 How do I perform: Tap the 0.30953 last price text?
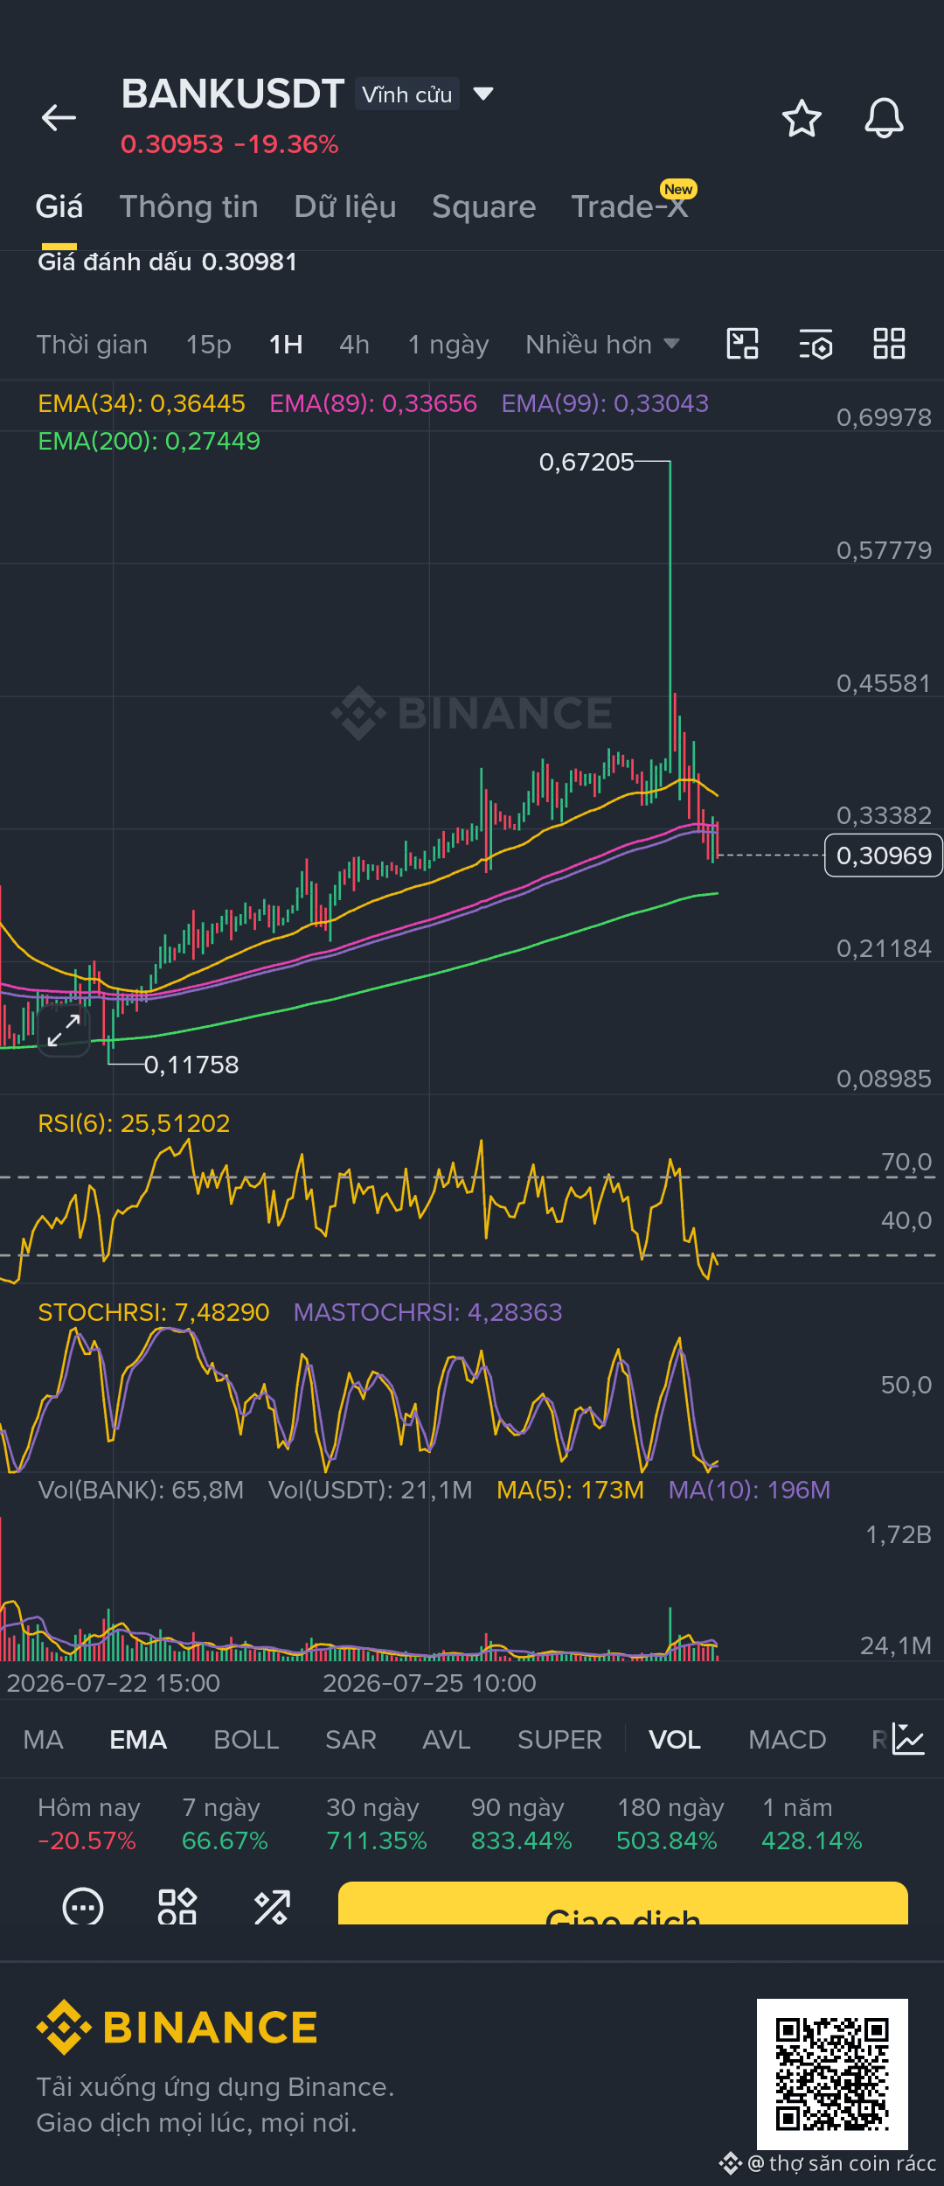tap(172, 144)
